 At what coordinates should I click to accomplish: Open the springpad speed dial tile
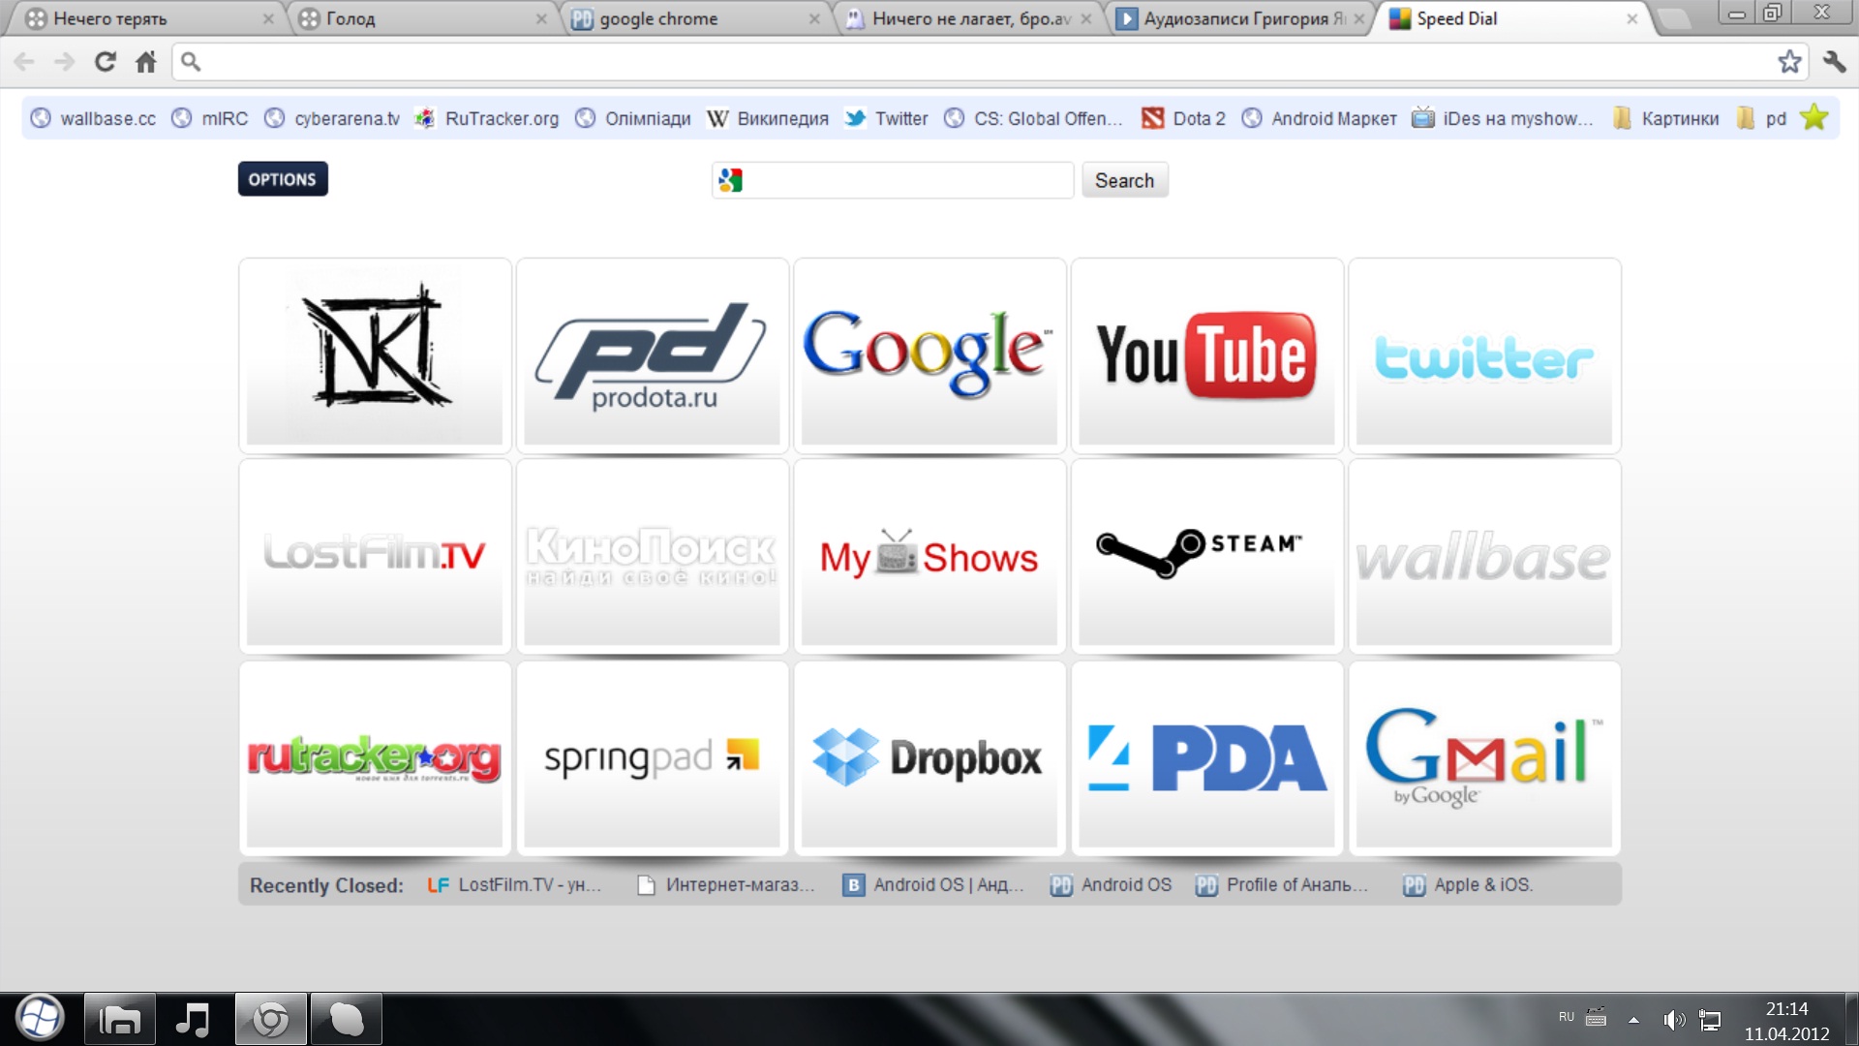[652, 757]
